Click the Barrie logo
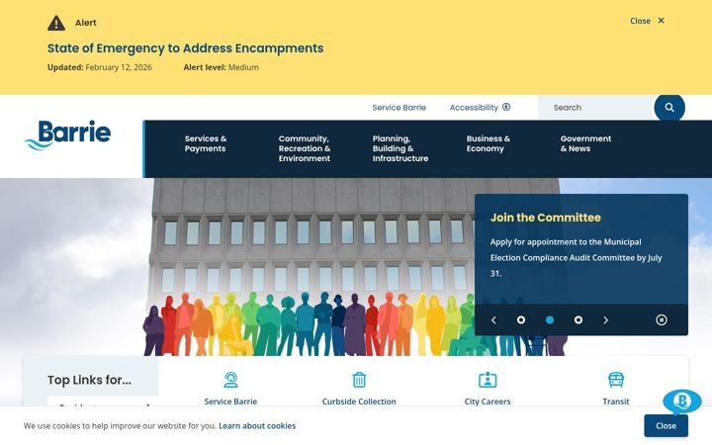712x445 pixels. point(67,134)
